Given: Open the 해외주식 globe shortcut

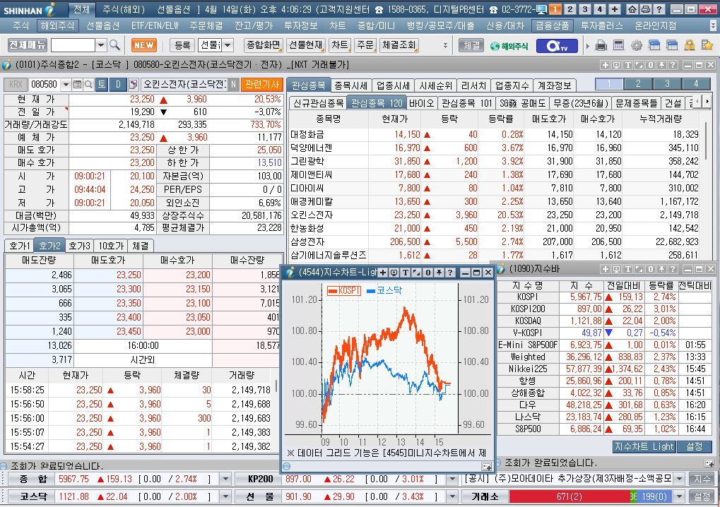Looking at the screenshot, I should tap(509, 46).
